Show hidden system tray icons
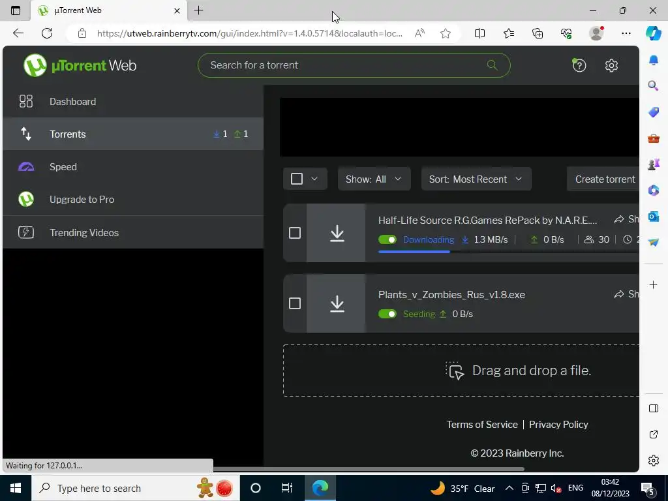The height and width of the screenshot is (501, 668). 509,488
